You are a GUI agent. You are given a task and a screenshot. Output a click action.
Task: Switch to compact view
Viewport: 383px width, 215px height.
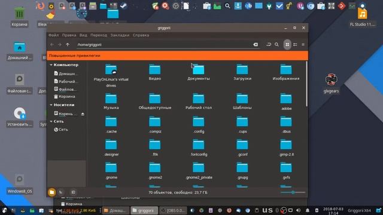[x=303, y=45]
